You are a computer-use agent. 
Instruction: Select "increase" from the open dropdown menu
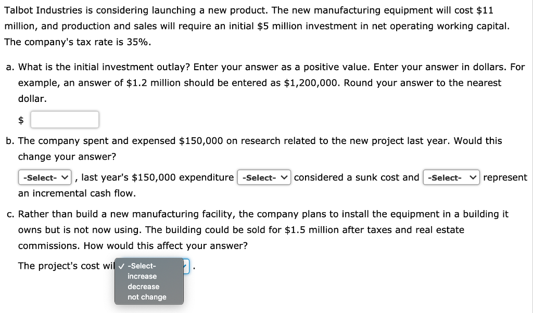point(142,276)
